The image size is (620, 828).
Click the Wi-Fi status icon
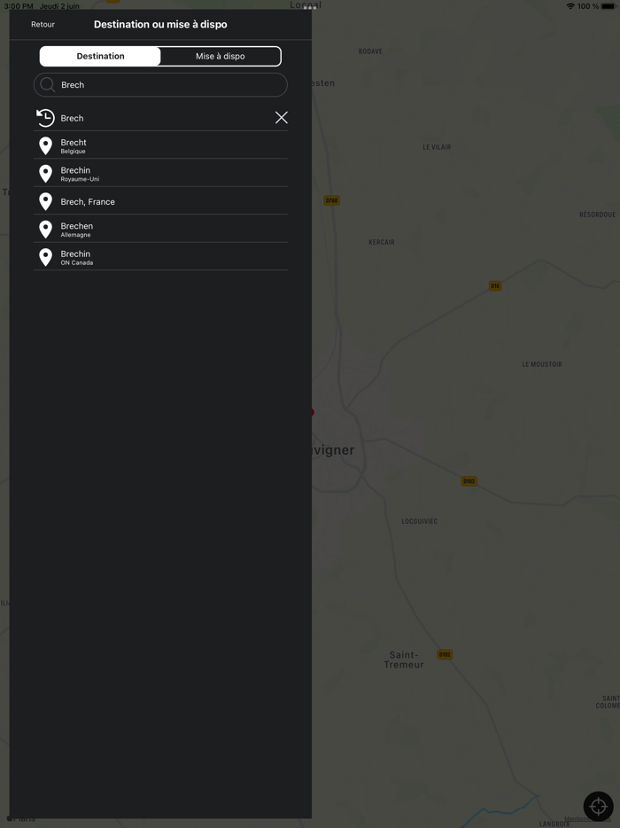570,6
